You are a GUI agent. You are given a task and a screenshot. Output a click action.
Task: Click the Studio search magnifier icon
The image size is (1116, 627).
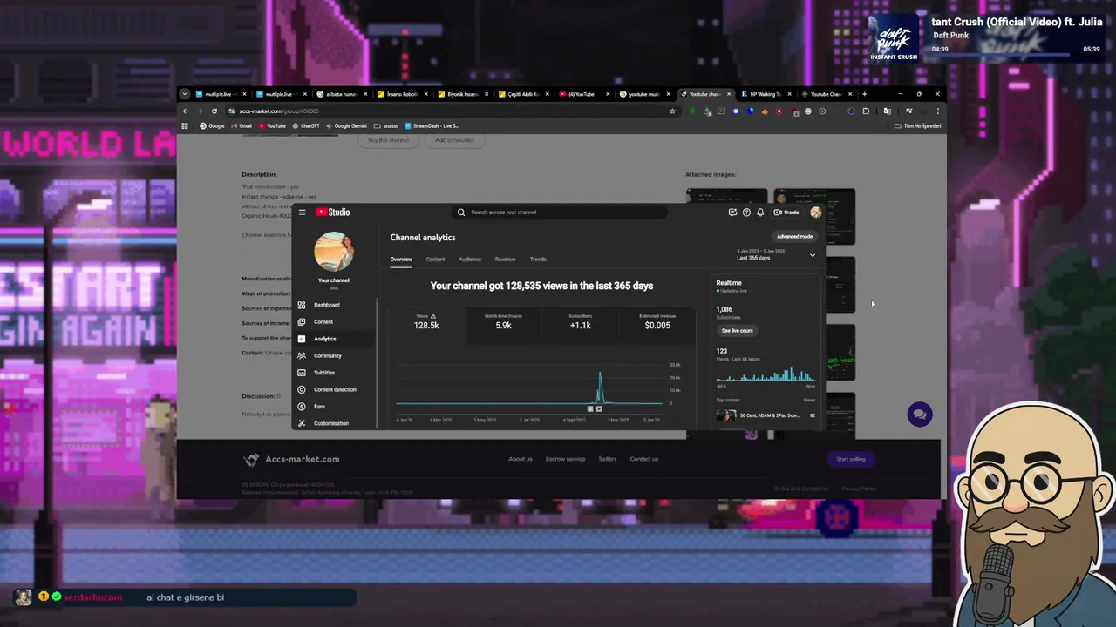[461, 212]
